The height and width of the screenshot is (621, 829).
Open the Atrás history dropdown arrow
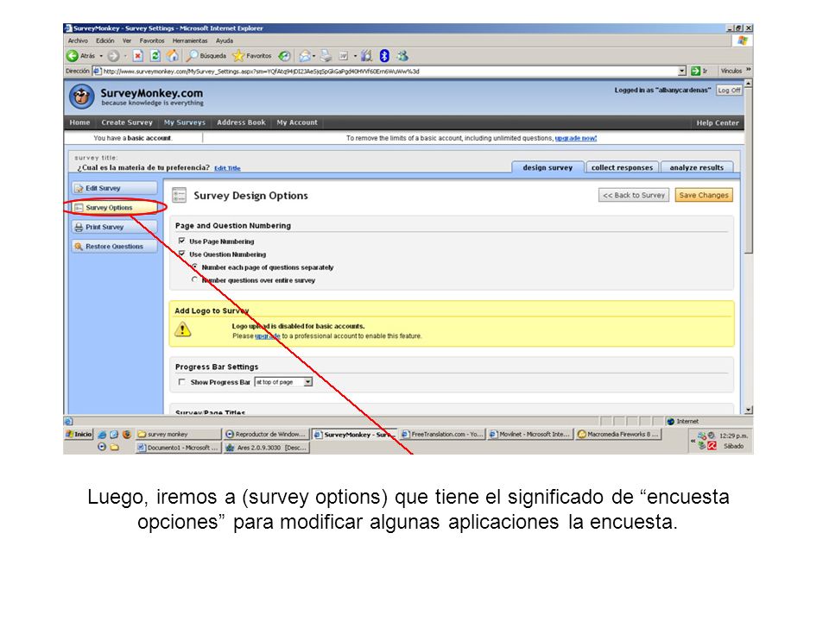click(x=101, y=56)
